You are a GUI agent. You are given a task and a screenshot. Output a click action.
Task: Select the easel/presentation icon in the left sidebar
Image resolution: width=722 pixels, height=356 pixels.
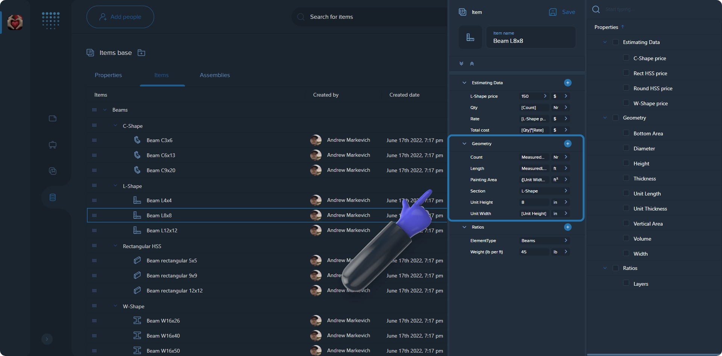tap(52, 145)
